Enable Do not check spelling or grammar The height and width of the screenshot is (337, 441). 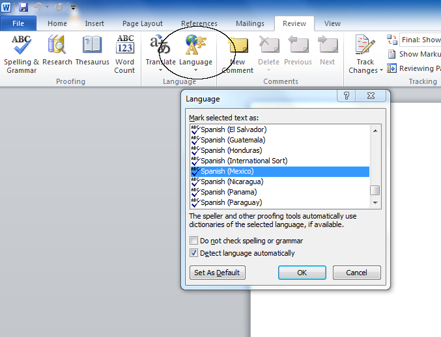(194, 241)
